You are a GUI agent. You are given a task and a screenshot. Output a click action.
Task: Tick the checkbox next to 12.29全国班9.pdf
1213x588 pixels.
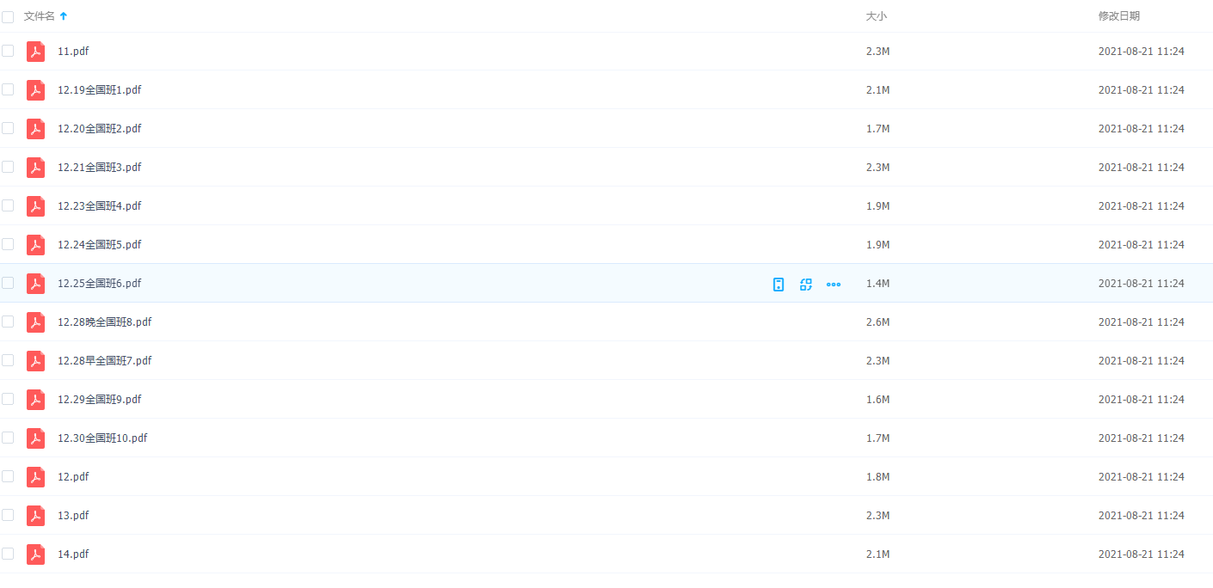coord(8,399)
